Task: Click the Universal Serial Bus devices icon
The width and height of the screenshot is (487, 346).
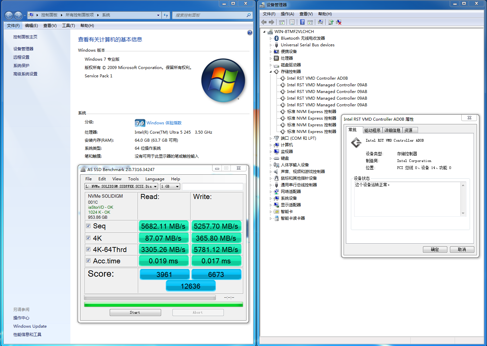Action: point(276,45)
